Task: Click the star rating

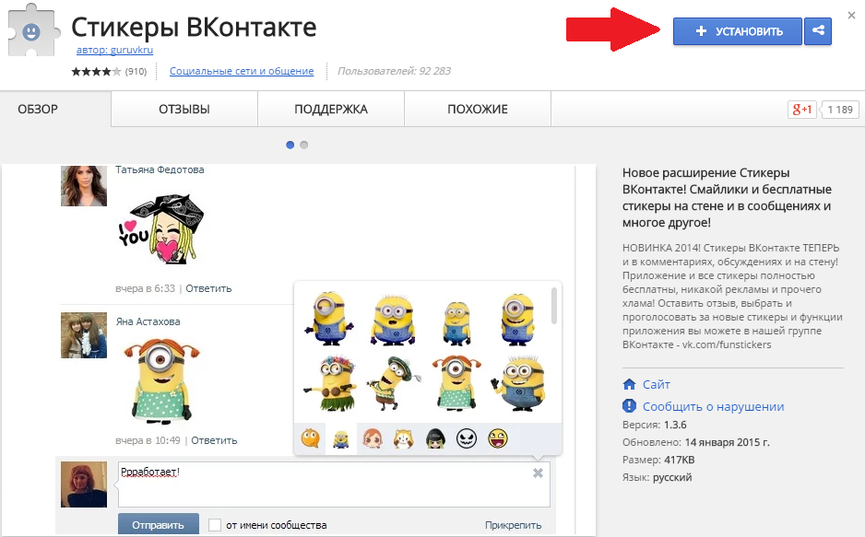Action: (x=96, y=72)
